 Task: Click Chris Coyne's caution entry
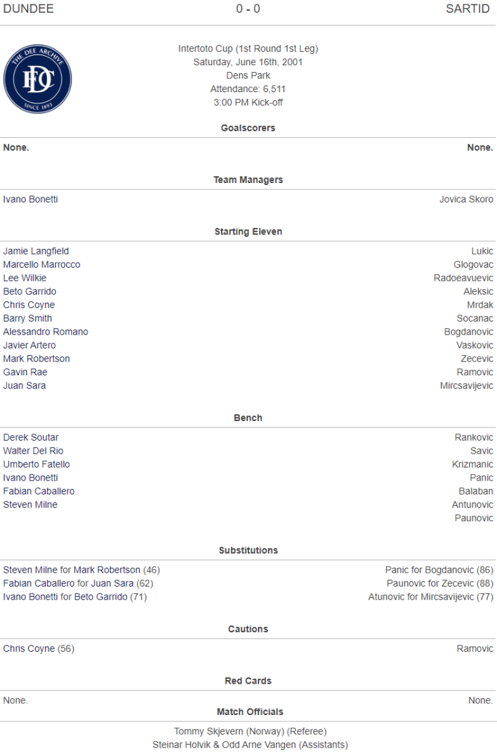[38, 649]
